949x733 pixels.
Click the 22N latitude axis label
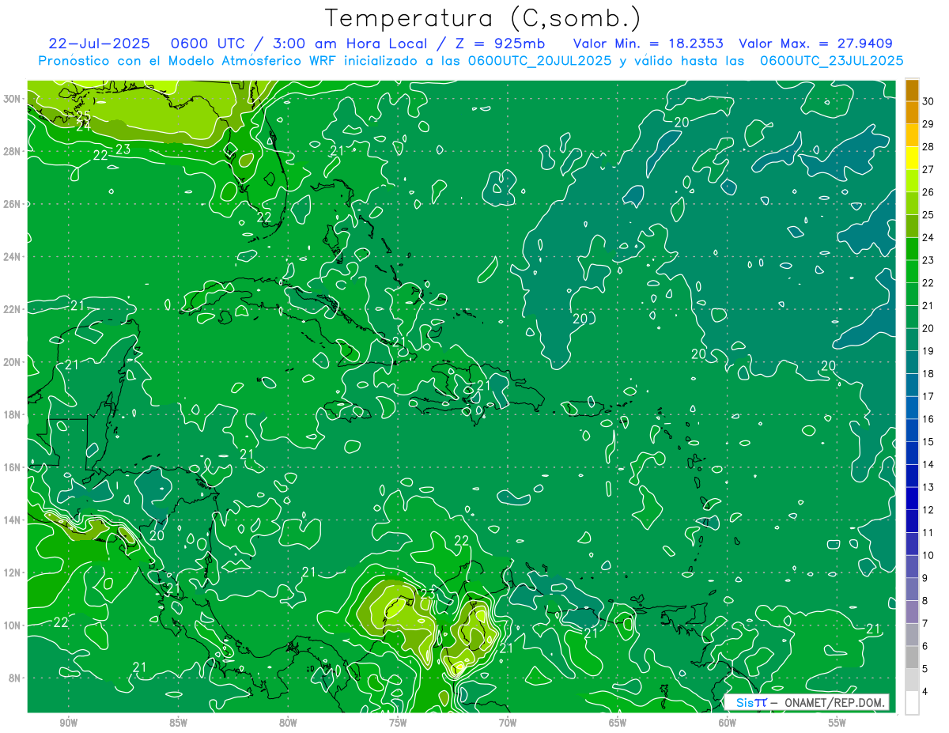[x=13, y=309]
